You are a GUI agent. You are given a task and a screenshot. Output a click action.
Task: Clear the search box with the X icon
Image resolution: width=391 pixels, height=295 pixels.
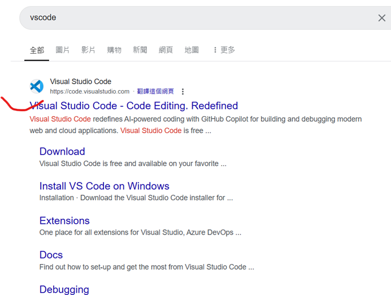coord(381,18)
